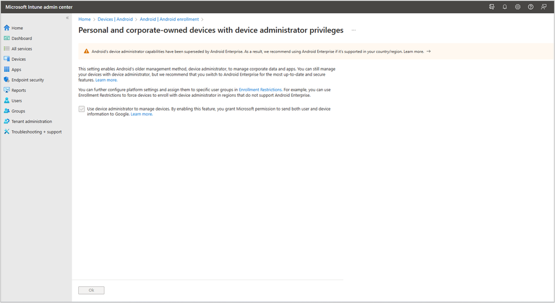Click the Apps grid icon
This screenshot has height=303, width=555.
coord(7,69)
